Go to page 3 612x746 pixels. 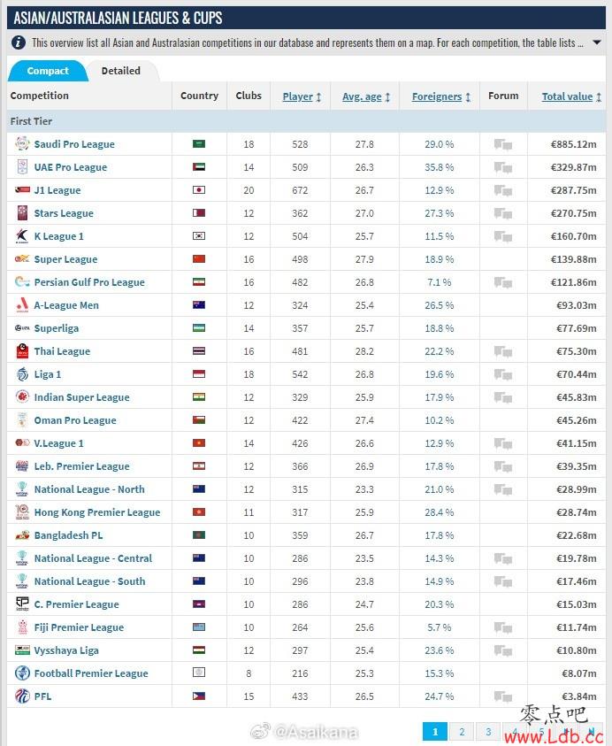488,732
